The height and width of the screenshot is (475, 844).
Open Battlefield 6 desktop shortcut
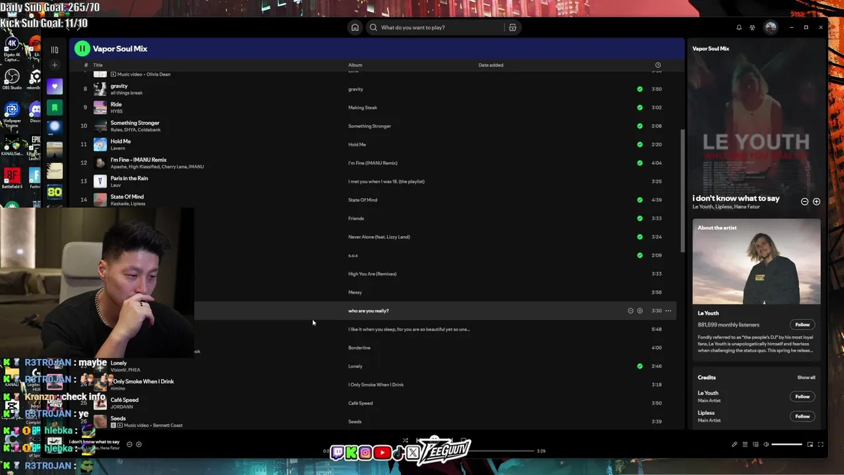click(x=12, y=178)
